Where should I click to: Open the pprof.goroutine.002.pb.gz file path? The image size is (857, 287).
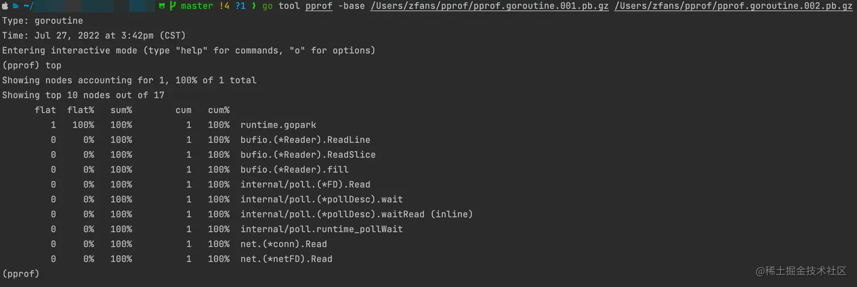pos(733,6)
